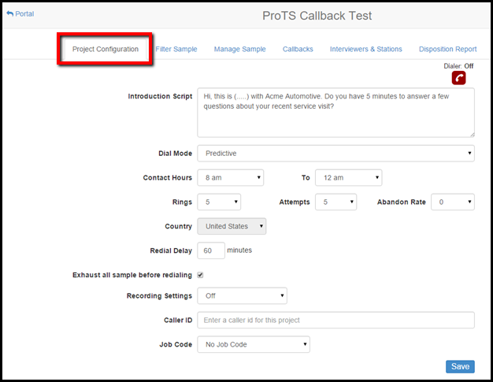This screenshot has height=382, width=493.
Task: Open the Country dropdown
Action: tap(232, 227)
